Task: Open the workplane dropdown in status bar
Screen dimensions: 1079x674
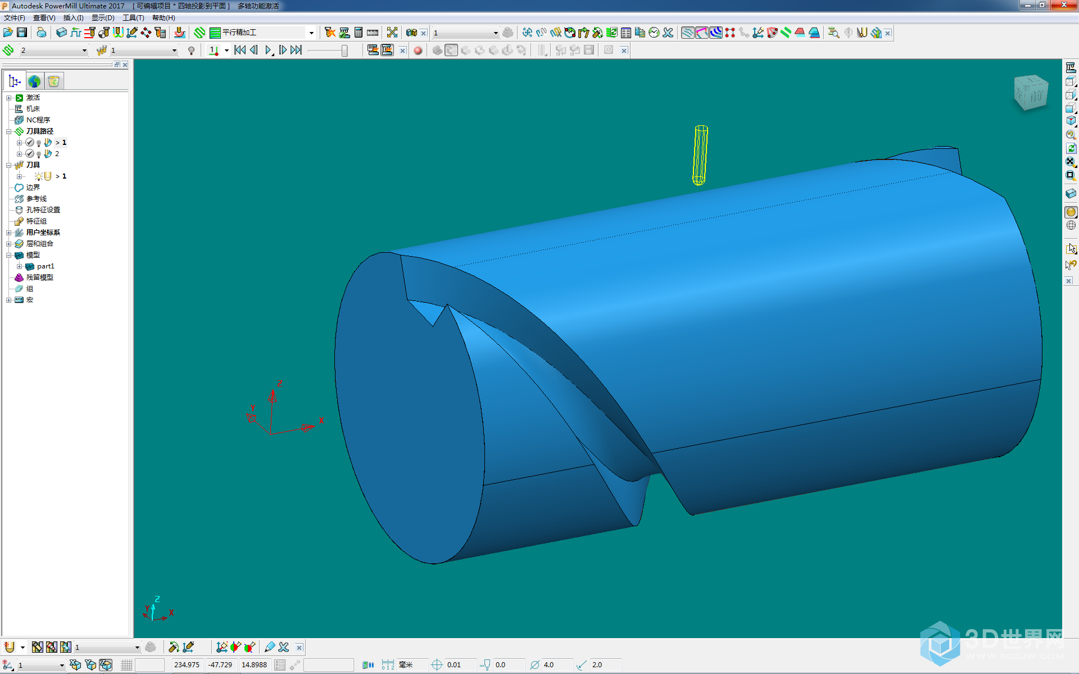Action: (62, 666)
